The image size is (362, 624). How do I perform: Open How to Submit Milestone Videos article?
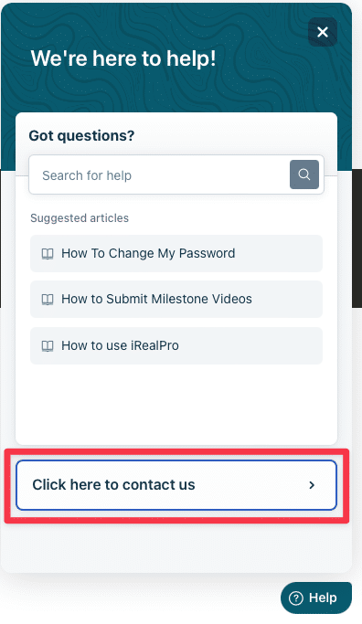click(176, 300)
